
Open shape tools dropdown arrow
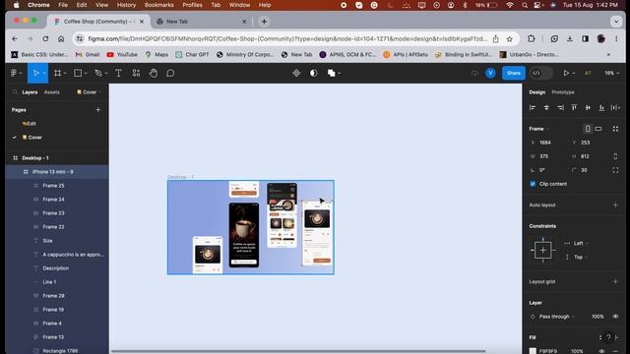pyautogui.click(x=86, y=74)
